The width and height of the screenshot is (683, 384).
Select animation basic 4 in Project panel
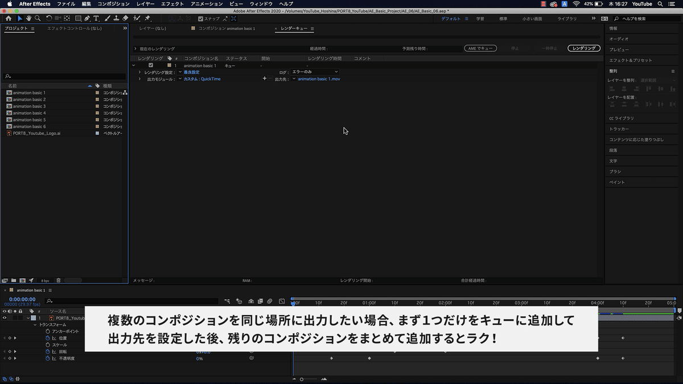[x=29, y=113]
